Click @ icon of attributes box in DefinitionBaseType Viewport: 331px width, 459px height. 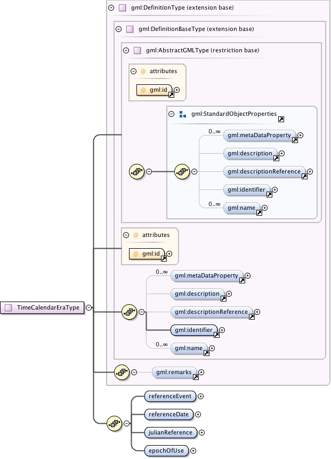(x=136, y=235)
